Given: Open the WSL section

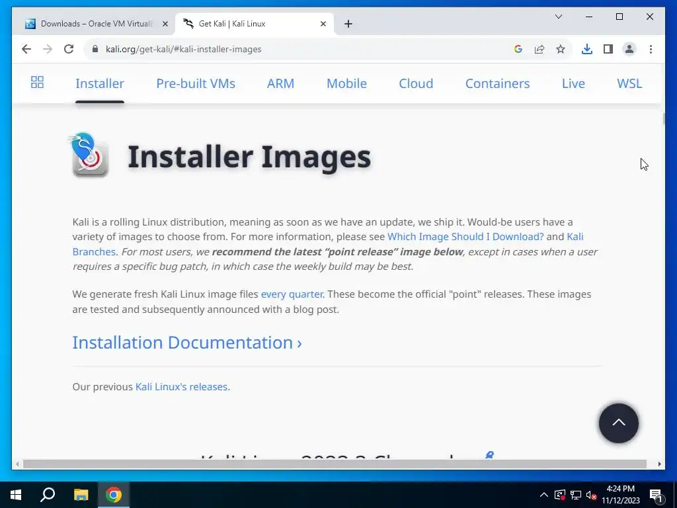Looking at the screenshot, I should [x=629, y=83].
